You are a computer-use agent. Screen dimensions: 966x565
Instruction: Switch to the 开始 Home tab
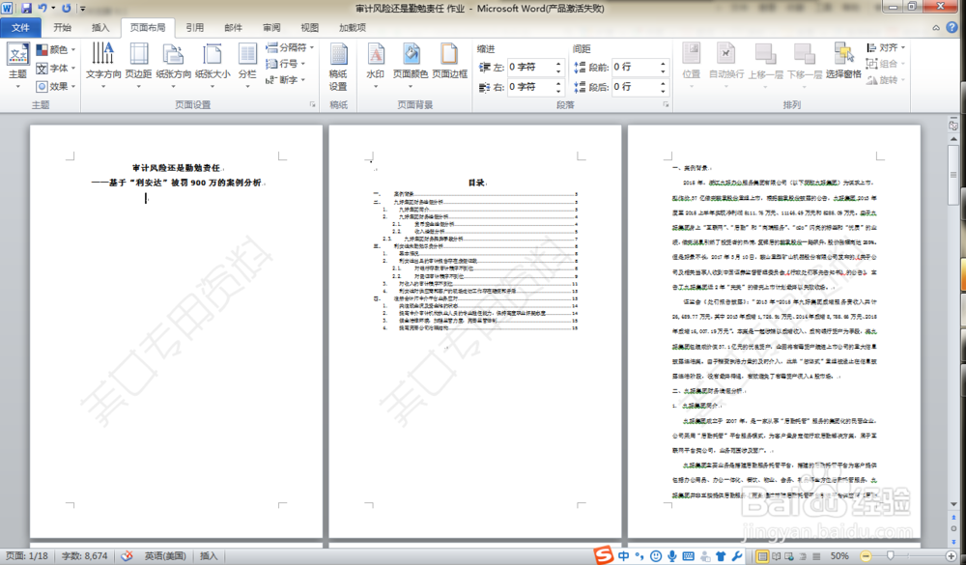click(x=62, y=28)
